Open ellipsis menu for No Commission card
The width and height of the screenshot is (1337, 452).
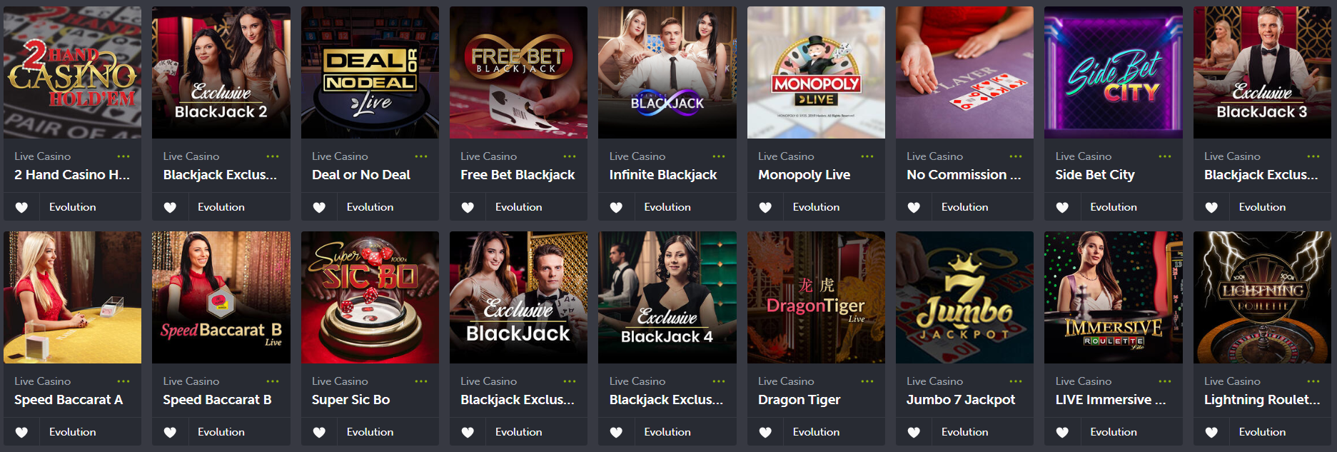click(1016, 156)
